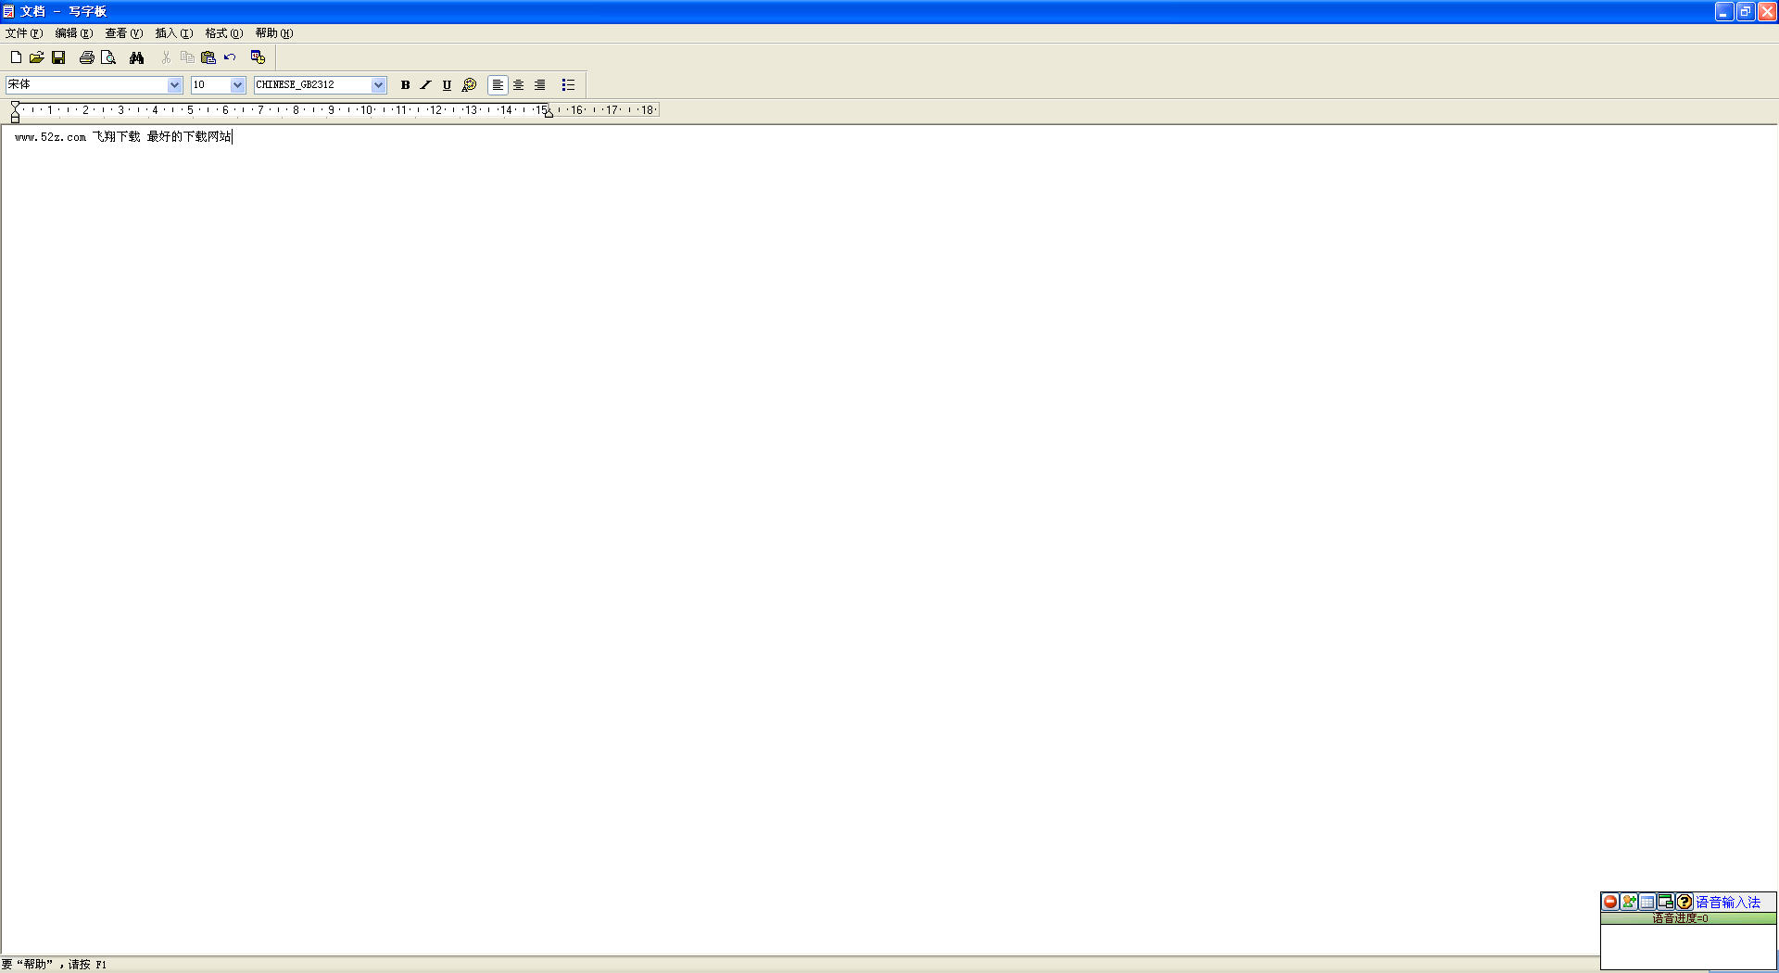Click the right indent marker on the ruler
Image resolution: width=1779 pixels, height=973 pixels.
[549, 113]
